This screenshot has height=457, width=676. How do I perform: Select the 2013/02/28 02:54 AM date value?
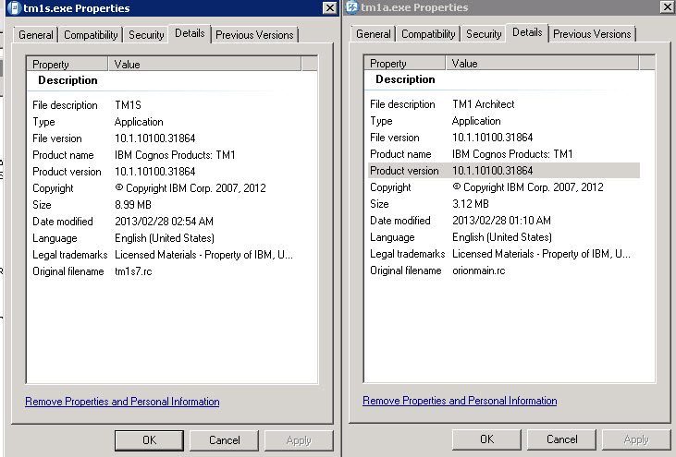[x=164, y=222]
